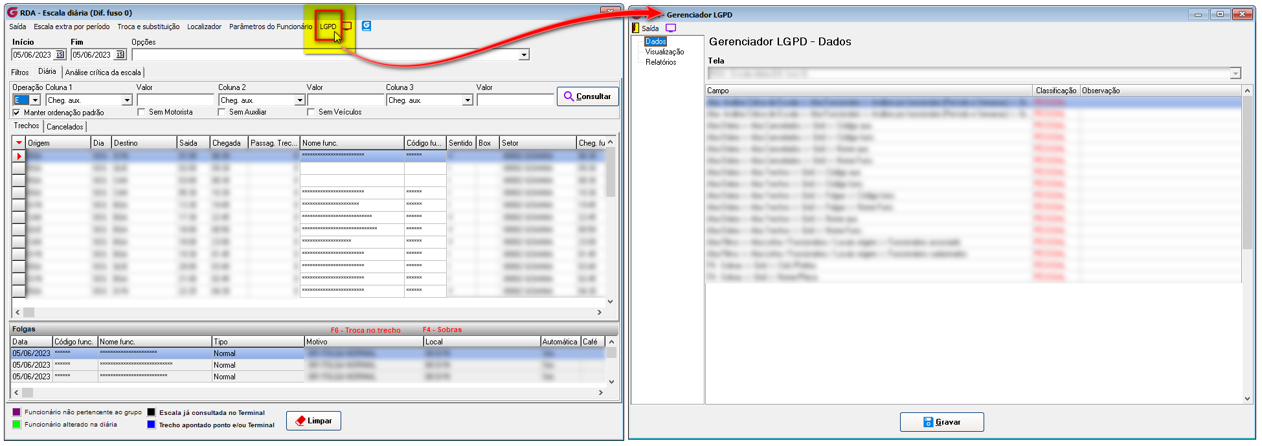Select Relatórios in LGPD tree
Screen dimensions: 1262x446
660,62
